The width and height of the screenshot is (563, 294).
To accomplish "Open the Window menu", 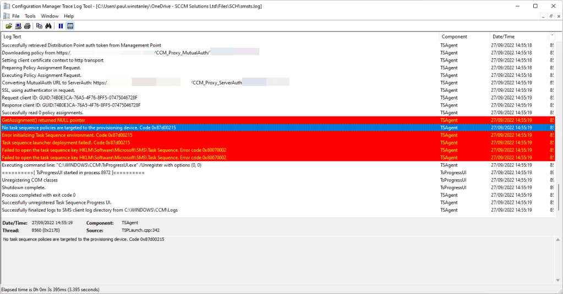I will coord(50,16).
